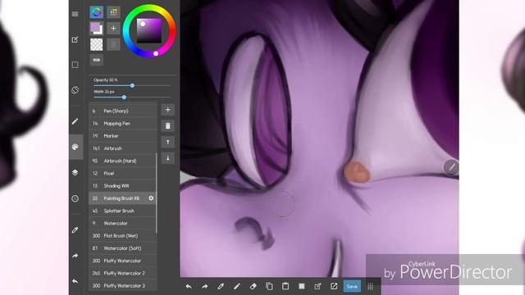
Task: Move the selected brush down
Action: point(167,158)
